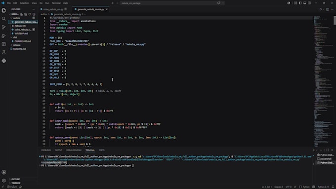Viewport: 336px width, 189px height.
Task: Open the Testing flask view
Action: 3,52
